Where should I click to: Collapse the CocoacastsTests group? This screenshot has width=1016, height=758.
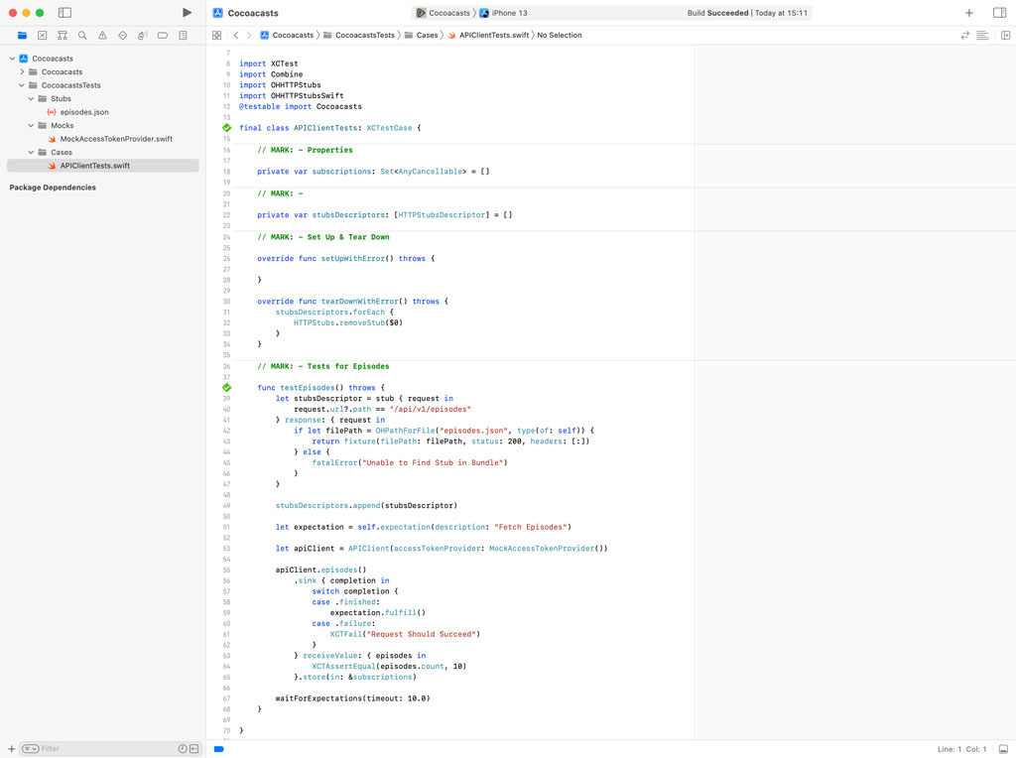(x=21, y=85)
